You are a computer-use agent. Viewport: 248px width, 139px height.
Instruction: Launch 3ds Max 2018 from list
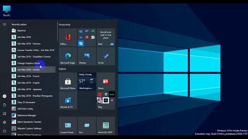[33, 37]
